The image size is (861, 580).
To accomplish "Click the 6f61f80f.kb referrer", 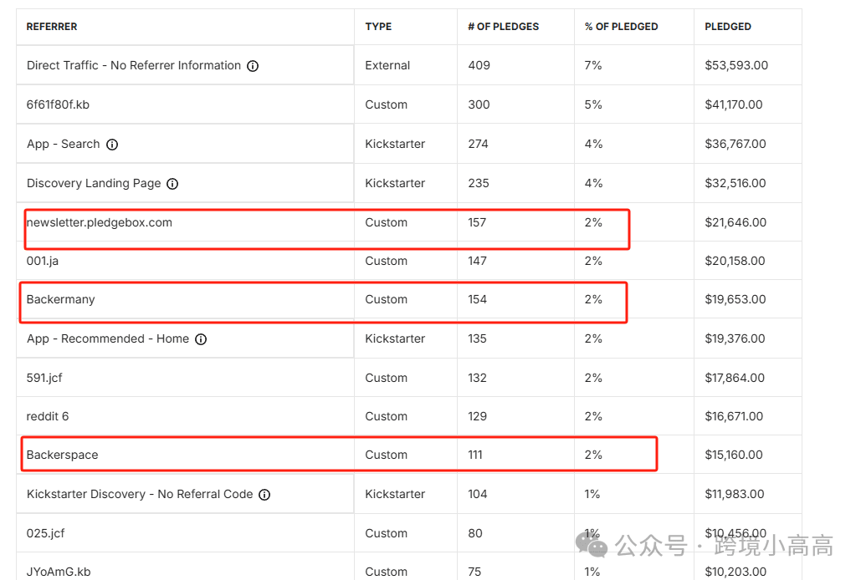I will 59,104.
